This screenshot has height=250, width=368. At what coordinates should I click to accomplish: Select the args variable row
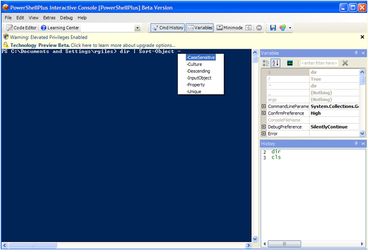(x=310, y=99)
